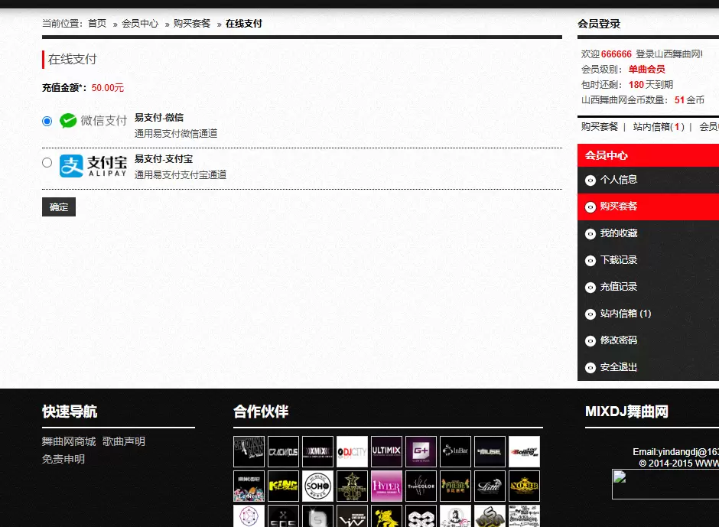Open 下载记录 menu item
Screen dimensions: 719x527
pos(619,260)
